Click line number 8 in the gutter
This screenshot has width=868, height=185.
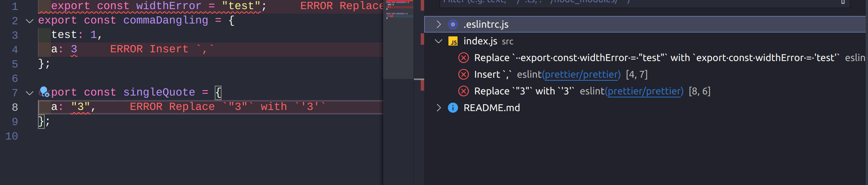15,107
